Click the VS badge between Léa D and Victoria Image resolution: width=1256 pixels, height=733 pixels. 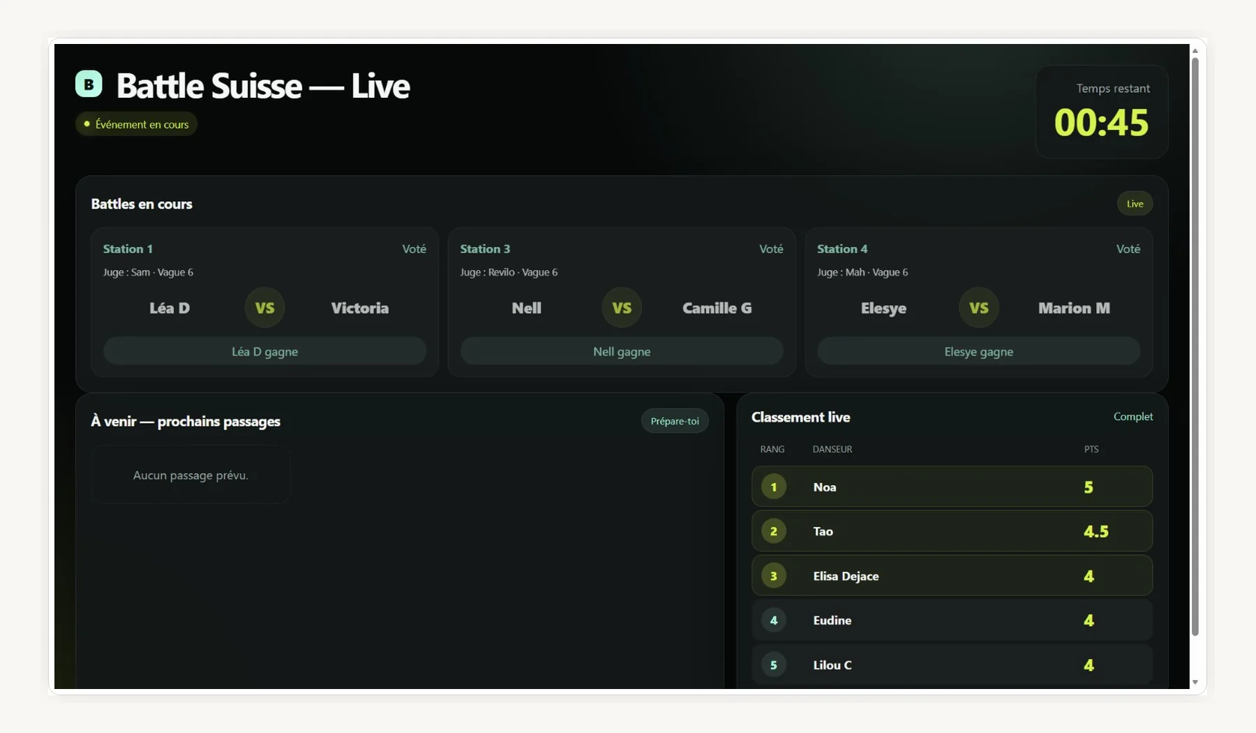(x=264, y=308)
